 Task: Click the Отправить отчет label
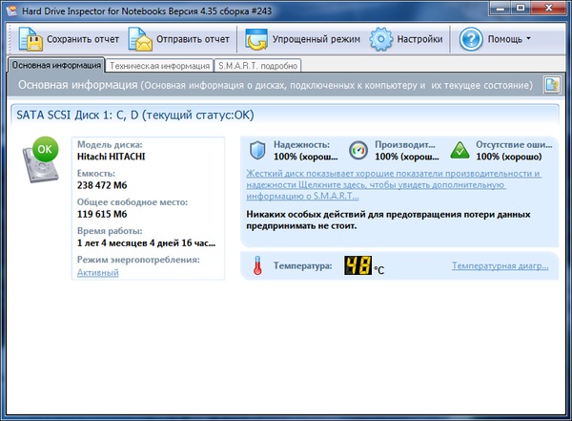[193, 39]
